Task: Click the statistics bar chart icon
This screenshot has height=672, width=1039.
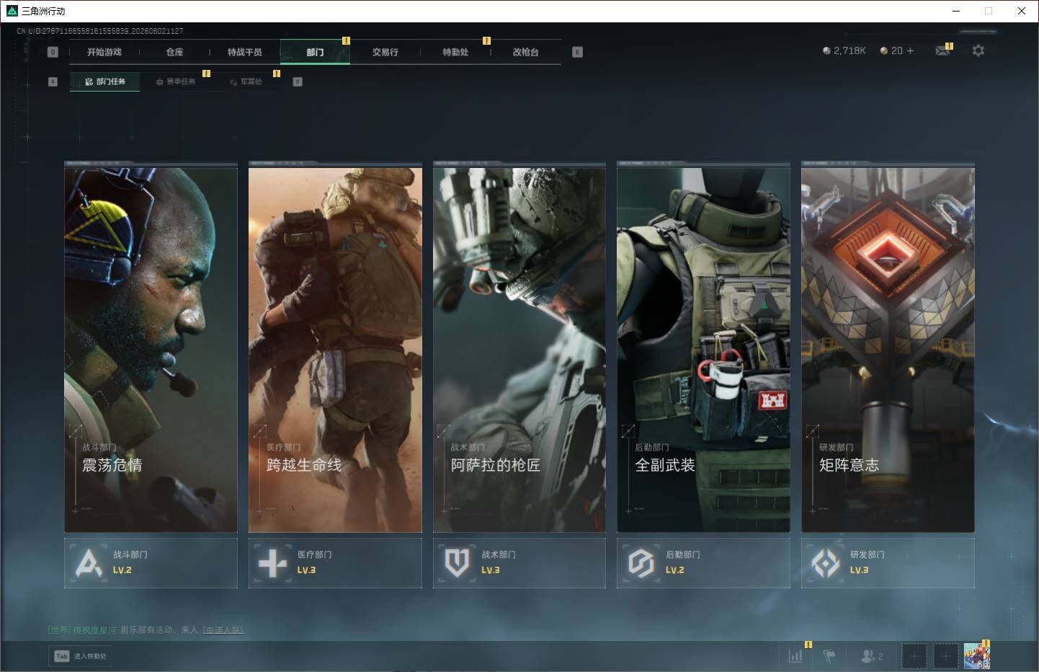Action: coord(795,656)
